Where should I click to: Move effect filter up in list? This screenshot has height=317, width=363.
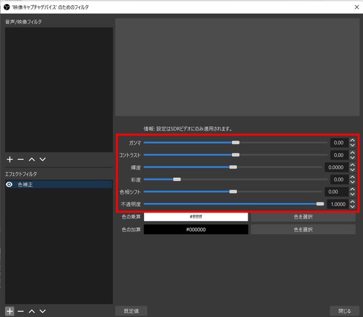[32, 311]
